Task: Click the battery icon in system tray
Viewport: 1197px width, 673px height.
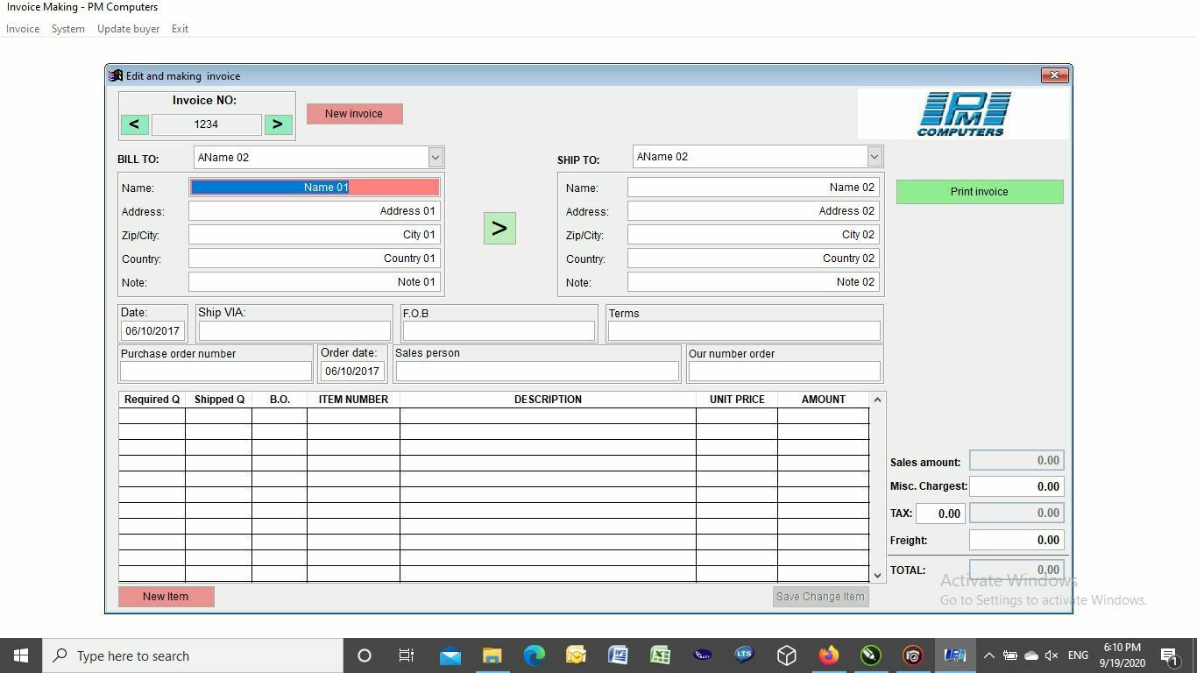Action: [1010, 655]
